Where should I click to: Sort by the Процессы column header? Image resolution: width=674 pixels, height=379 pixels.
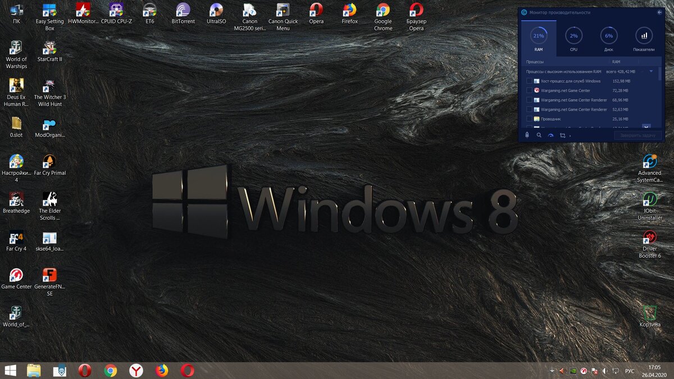coord(535,62)
